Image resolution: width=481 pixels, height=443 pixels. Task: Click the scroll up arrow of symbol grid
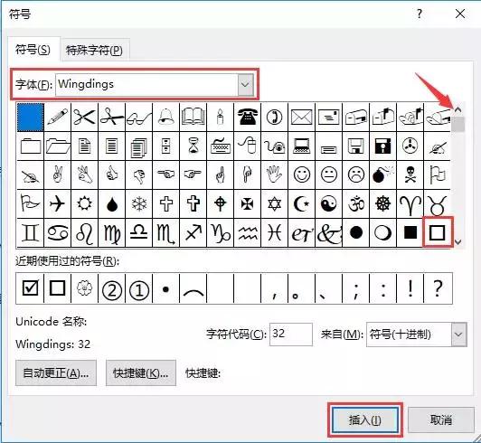(458, 109)
